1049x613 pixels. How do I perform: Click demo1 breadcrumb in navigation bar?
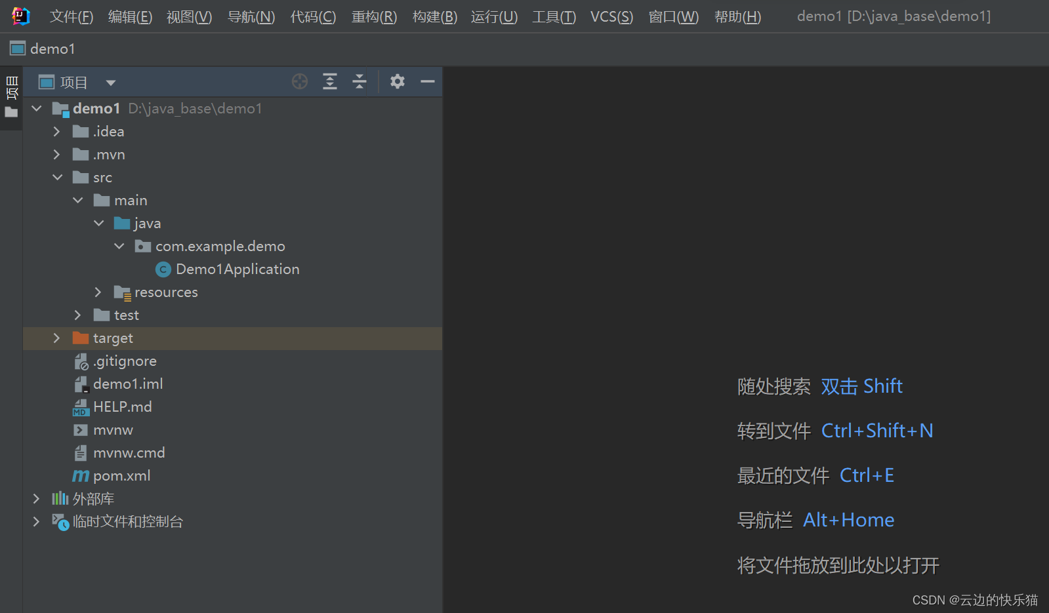[x=52, y=49]
